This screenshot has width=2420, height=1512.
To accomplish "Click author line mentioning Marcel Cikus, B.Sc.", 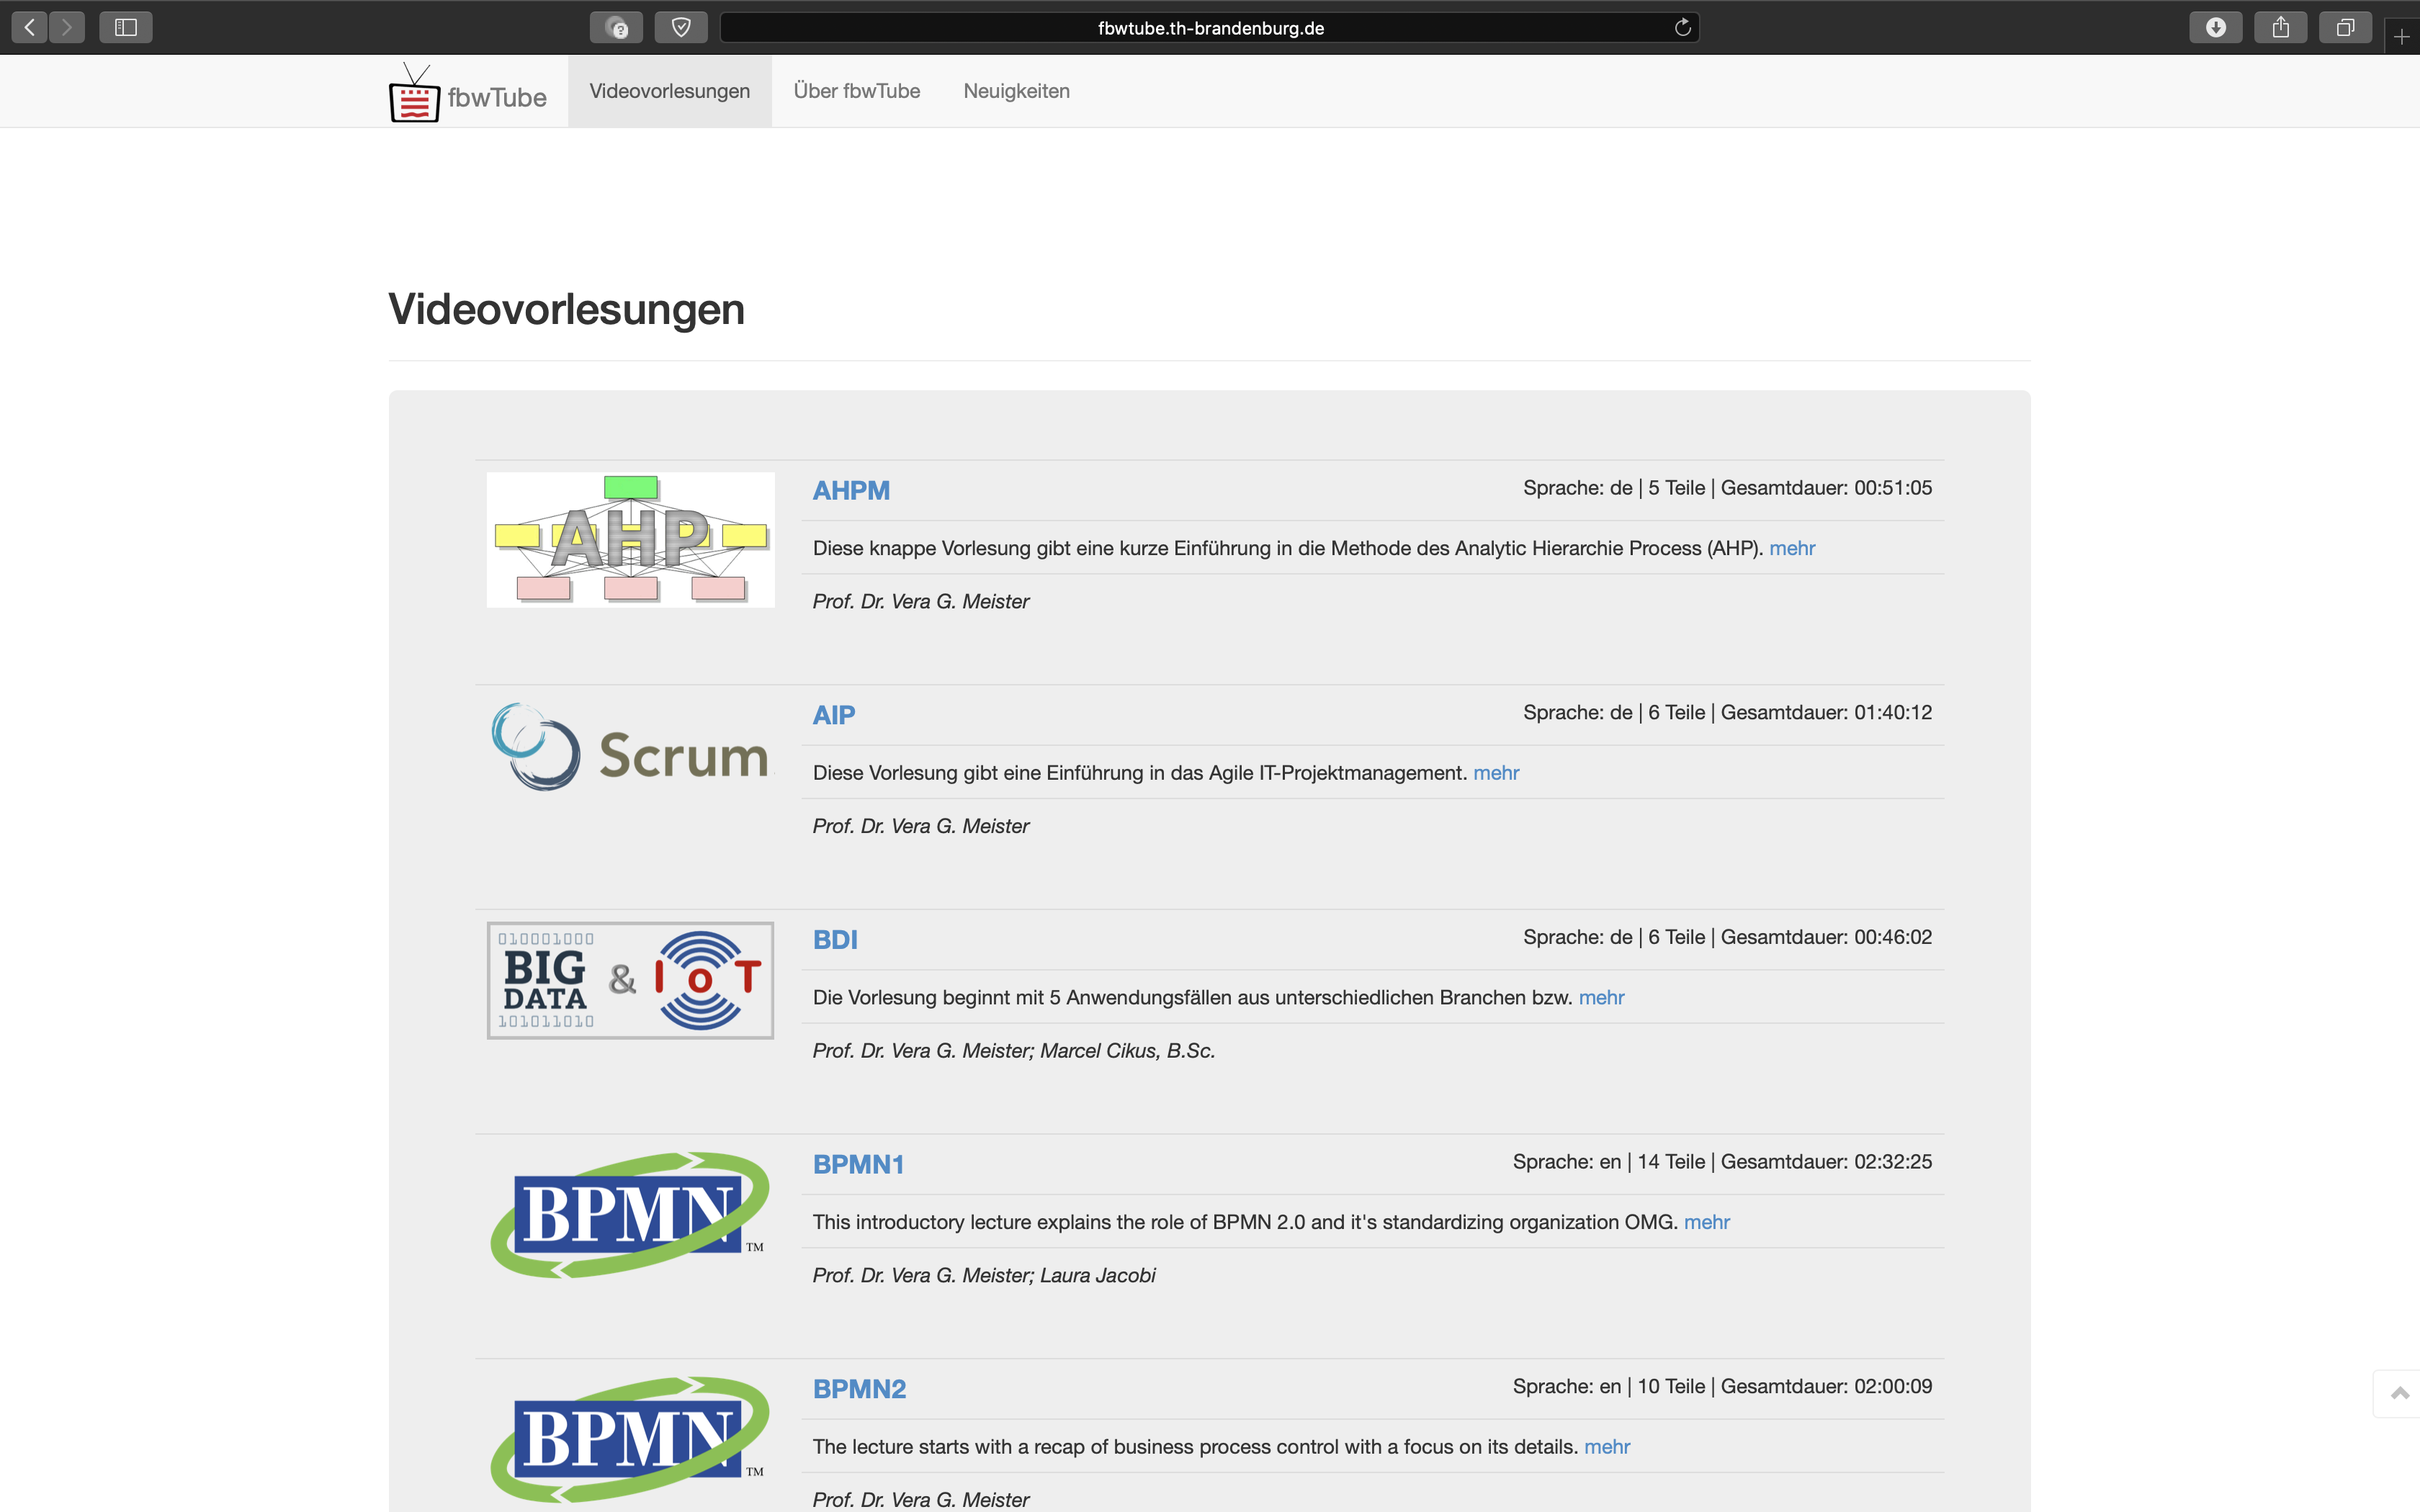I will click(1014, 1051).
